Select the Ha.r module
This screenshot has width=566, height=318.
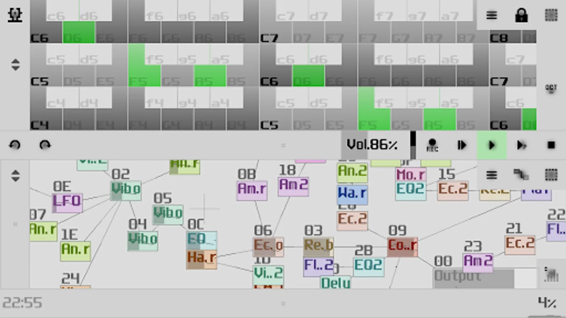pyautogui.click(x=201, y=259)
